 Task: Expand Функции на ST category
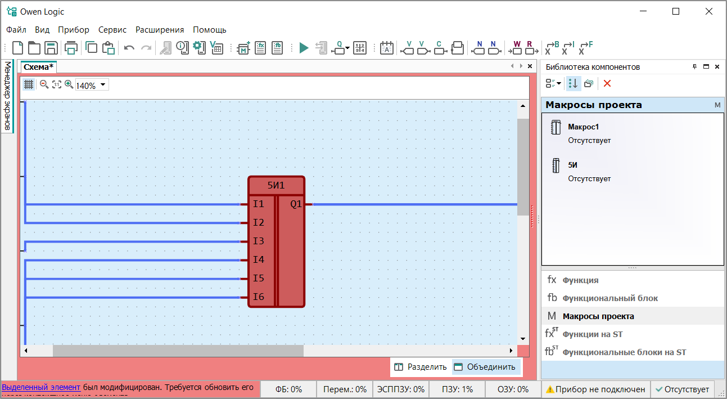pyautogui.click(x=633, y=334)
